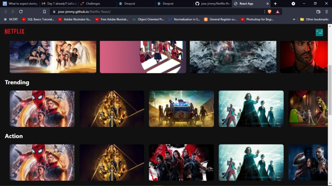
Task: Click the Action row heading
Action: 14,136
